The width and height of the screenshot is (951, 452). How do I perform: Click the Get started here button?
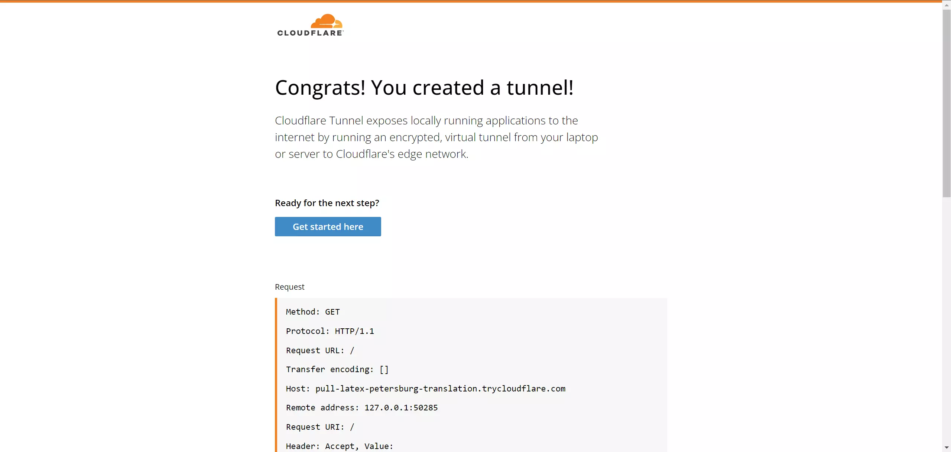[x=328, y=227]
